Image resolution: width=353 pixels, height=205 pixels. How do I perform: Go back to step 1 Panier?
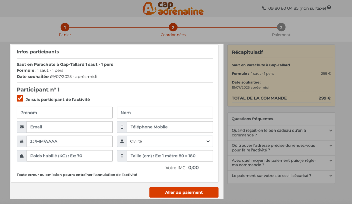65,30
